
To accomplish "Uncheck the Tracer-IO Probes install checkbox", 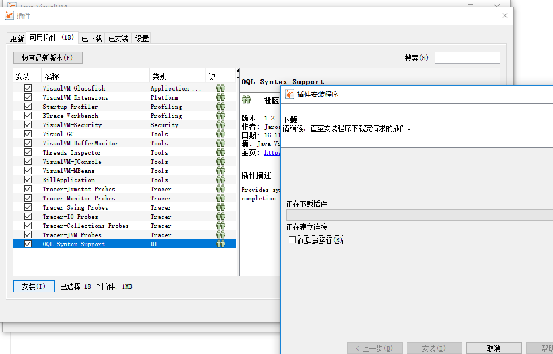I will click(28, 217).
